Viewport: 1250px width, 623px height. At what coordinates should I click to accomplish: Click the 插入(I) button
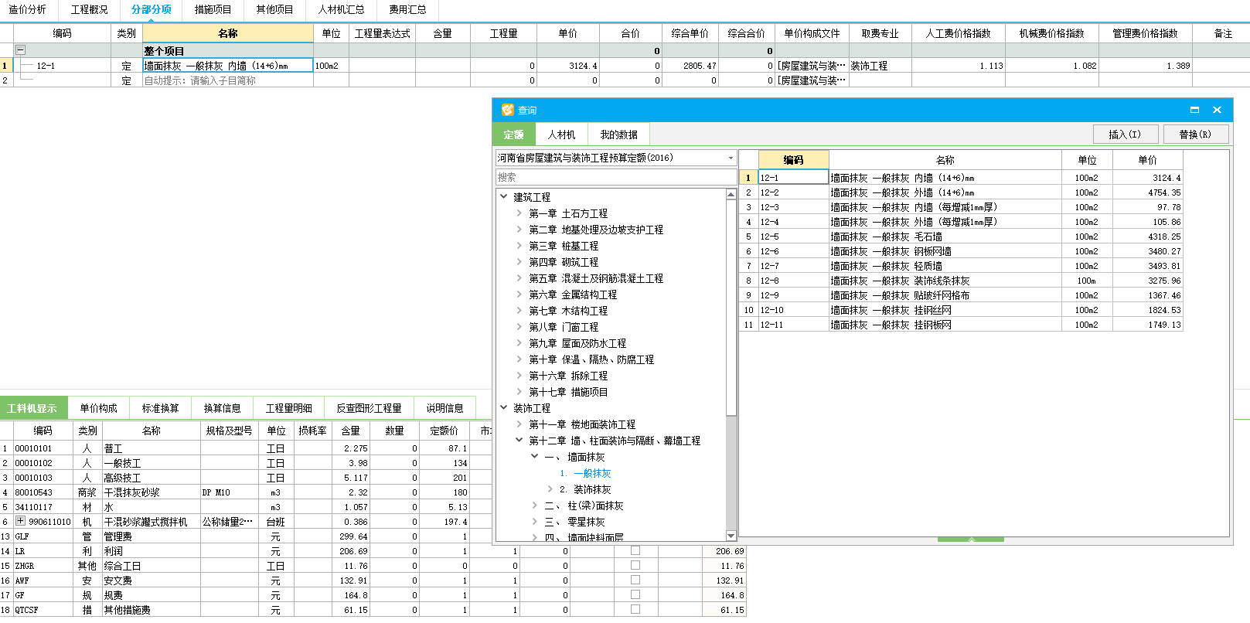tap(1125, 134)
